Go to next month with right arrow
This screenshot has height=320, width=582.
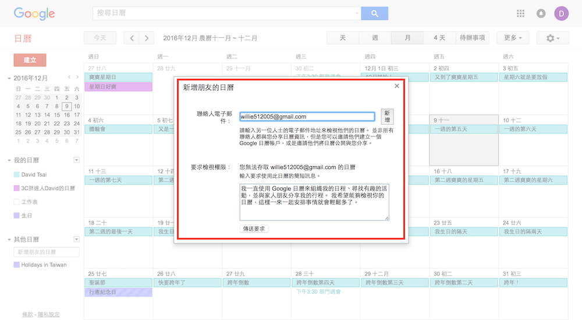pos(146,38)
